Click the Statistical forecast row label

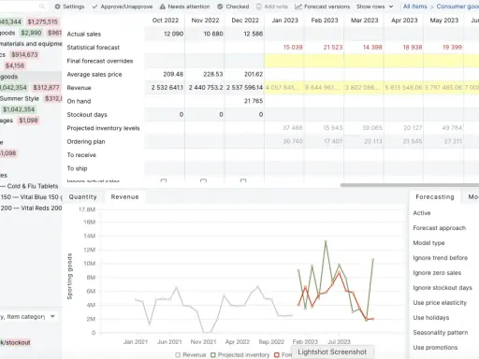(x=93, y=48)
